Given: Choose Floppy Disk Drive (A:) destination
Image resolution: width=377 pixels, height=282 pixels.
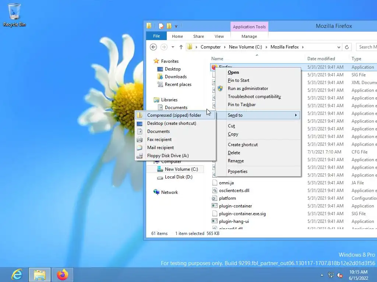Looking at the screenshot, I should pyautogui.click(x=175, y=156).
